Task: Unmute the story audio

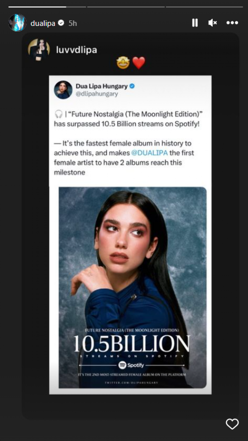Action: [x=212, y=23]
